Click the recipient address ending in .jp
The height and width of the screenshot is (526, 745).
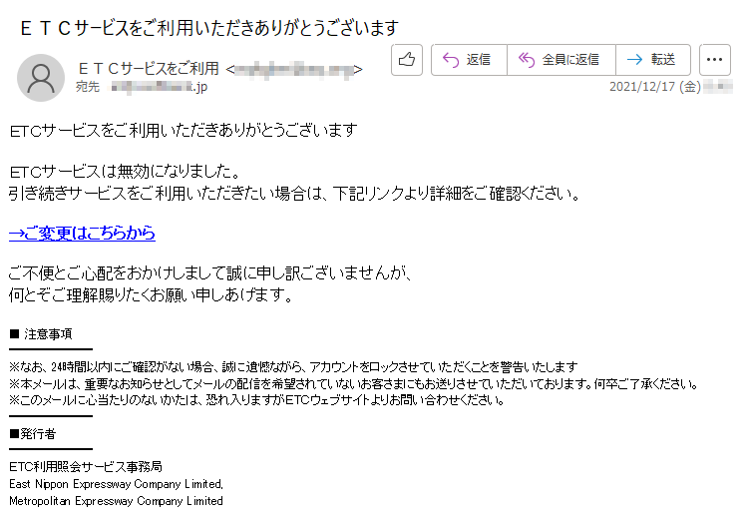click(160, 87)
